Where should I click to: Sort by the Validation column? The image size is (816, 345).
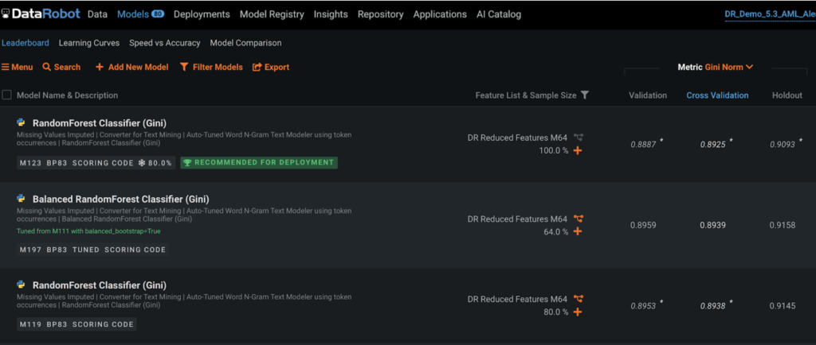[648, 95]
